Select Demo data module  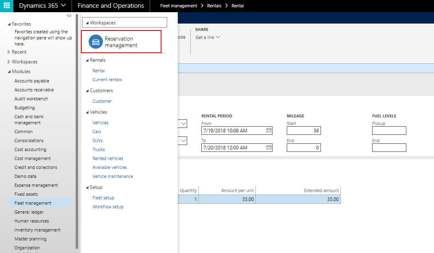click(x=25, y=176)
